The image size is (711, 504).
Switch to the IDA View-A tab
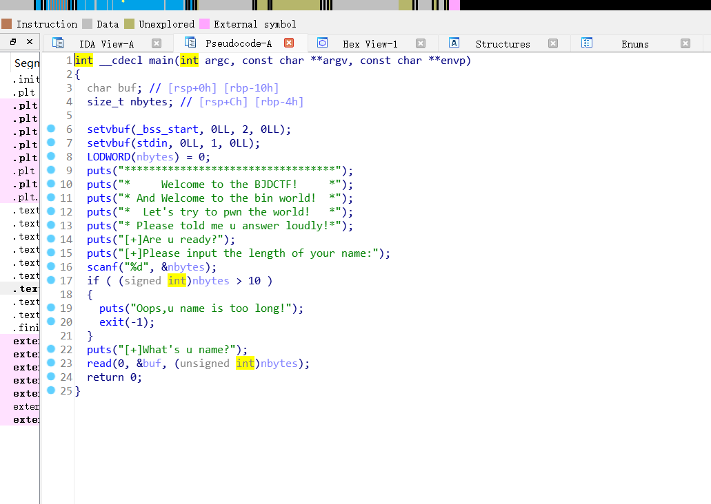click(x=106, y=44)
